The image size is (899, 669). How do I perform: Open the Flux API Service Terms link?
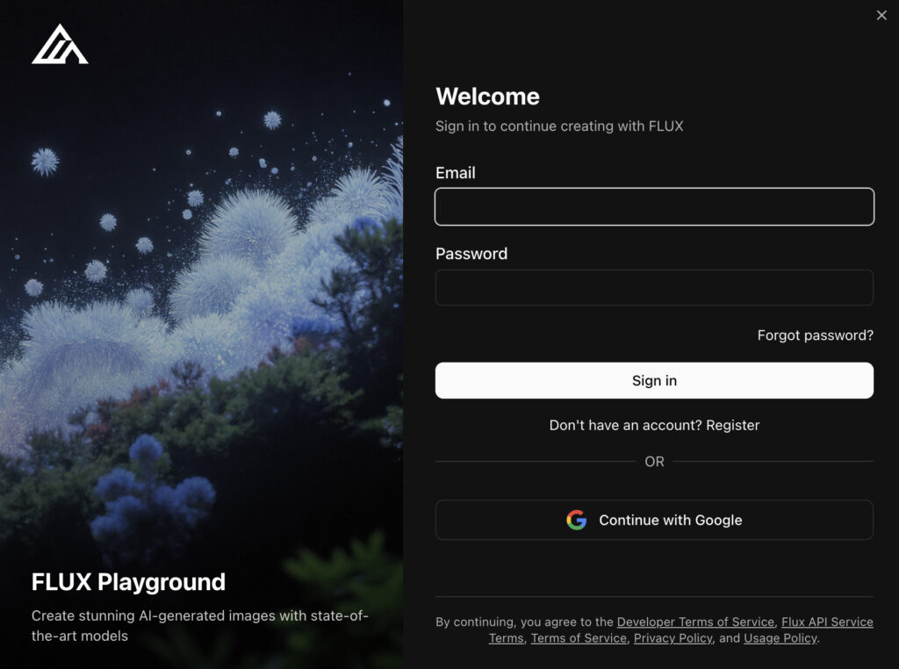(x=827, y=622)
